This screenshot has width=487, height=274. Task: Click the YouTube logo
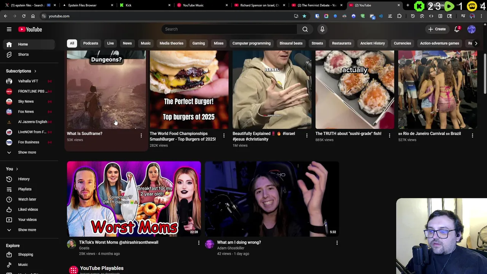30,29
